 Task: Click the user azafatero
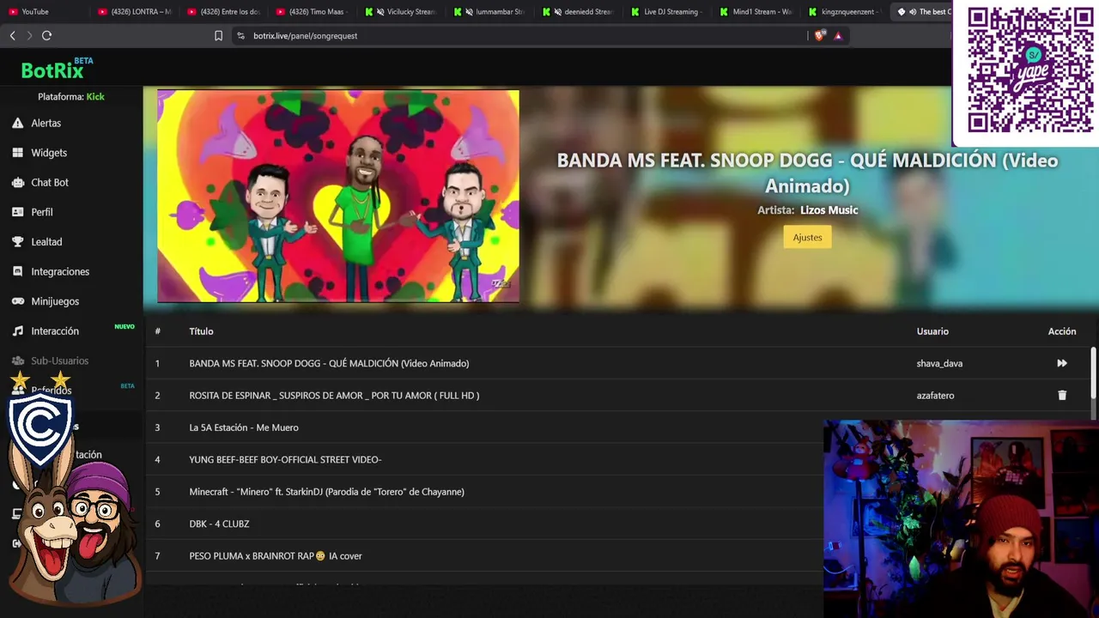(935, 396)
